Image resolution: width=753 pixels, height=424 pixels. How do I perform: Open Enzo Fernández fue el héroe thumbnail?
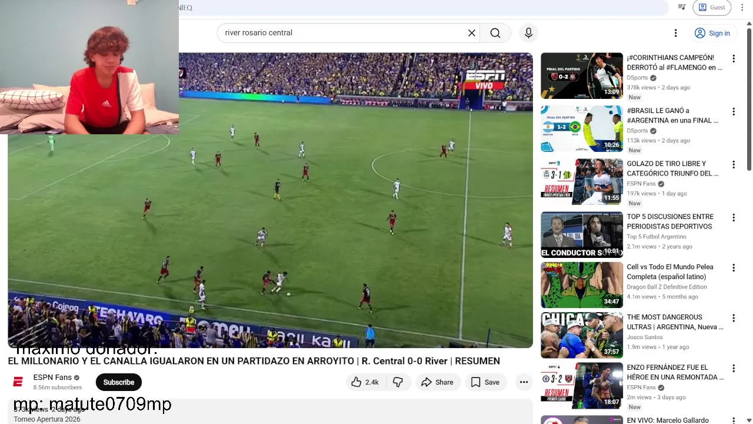pyautogui.click(x=582, y=385)
